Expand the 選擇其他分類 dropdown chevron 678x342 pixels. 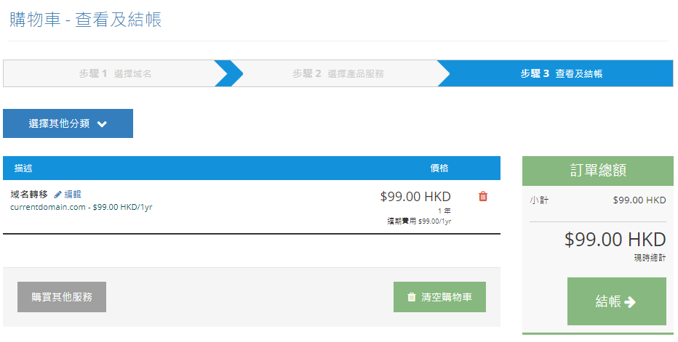pos(102,124)
